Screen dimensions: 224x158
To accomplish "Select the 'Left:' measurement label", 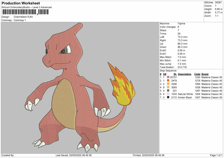I will point(162,37).
